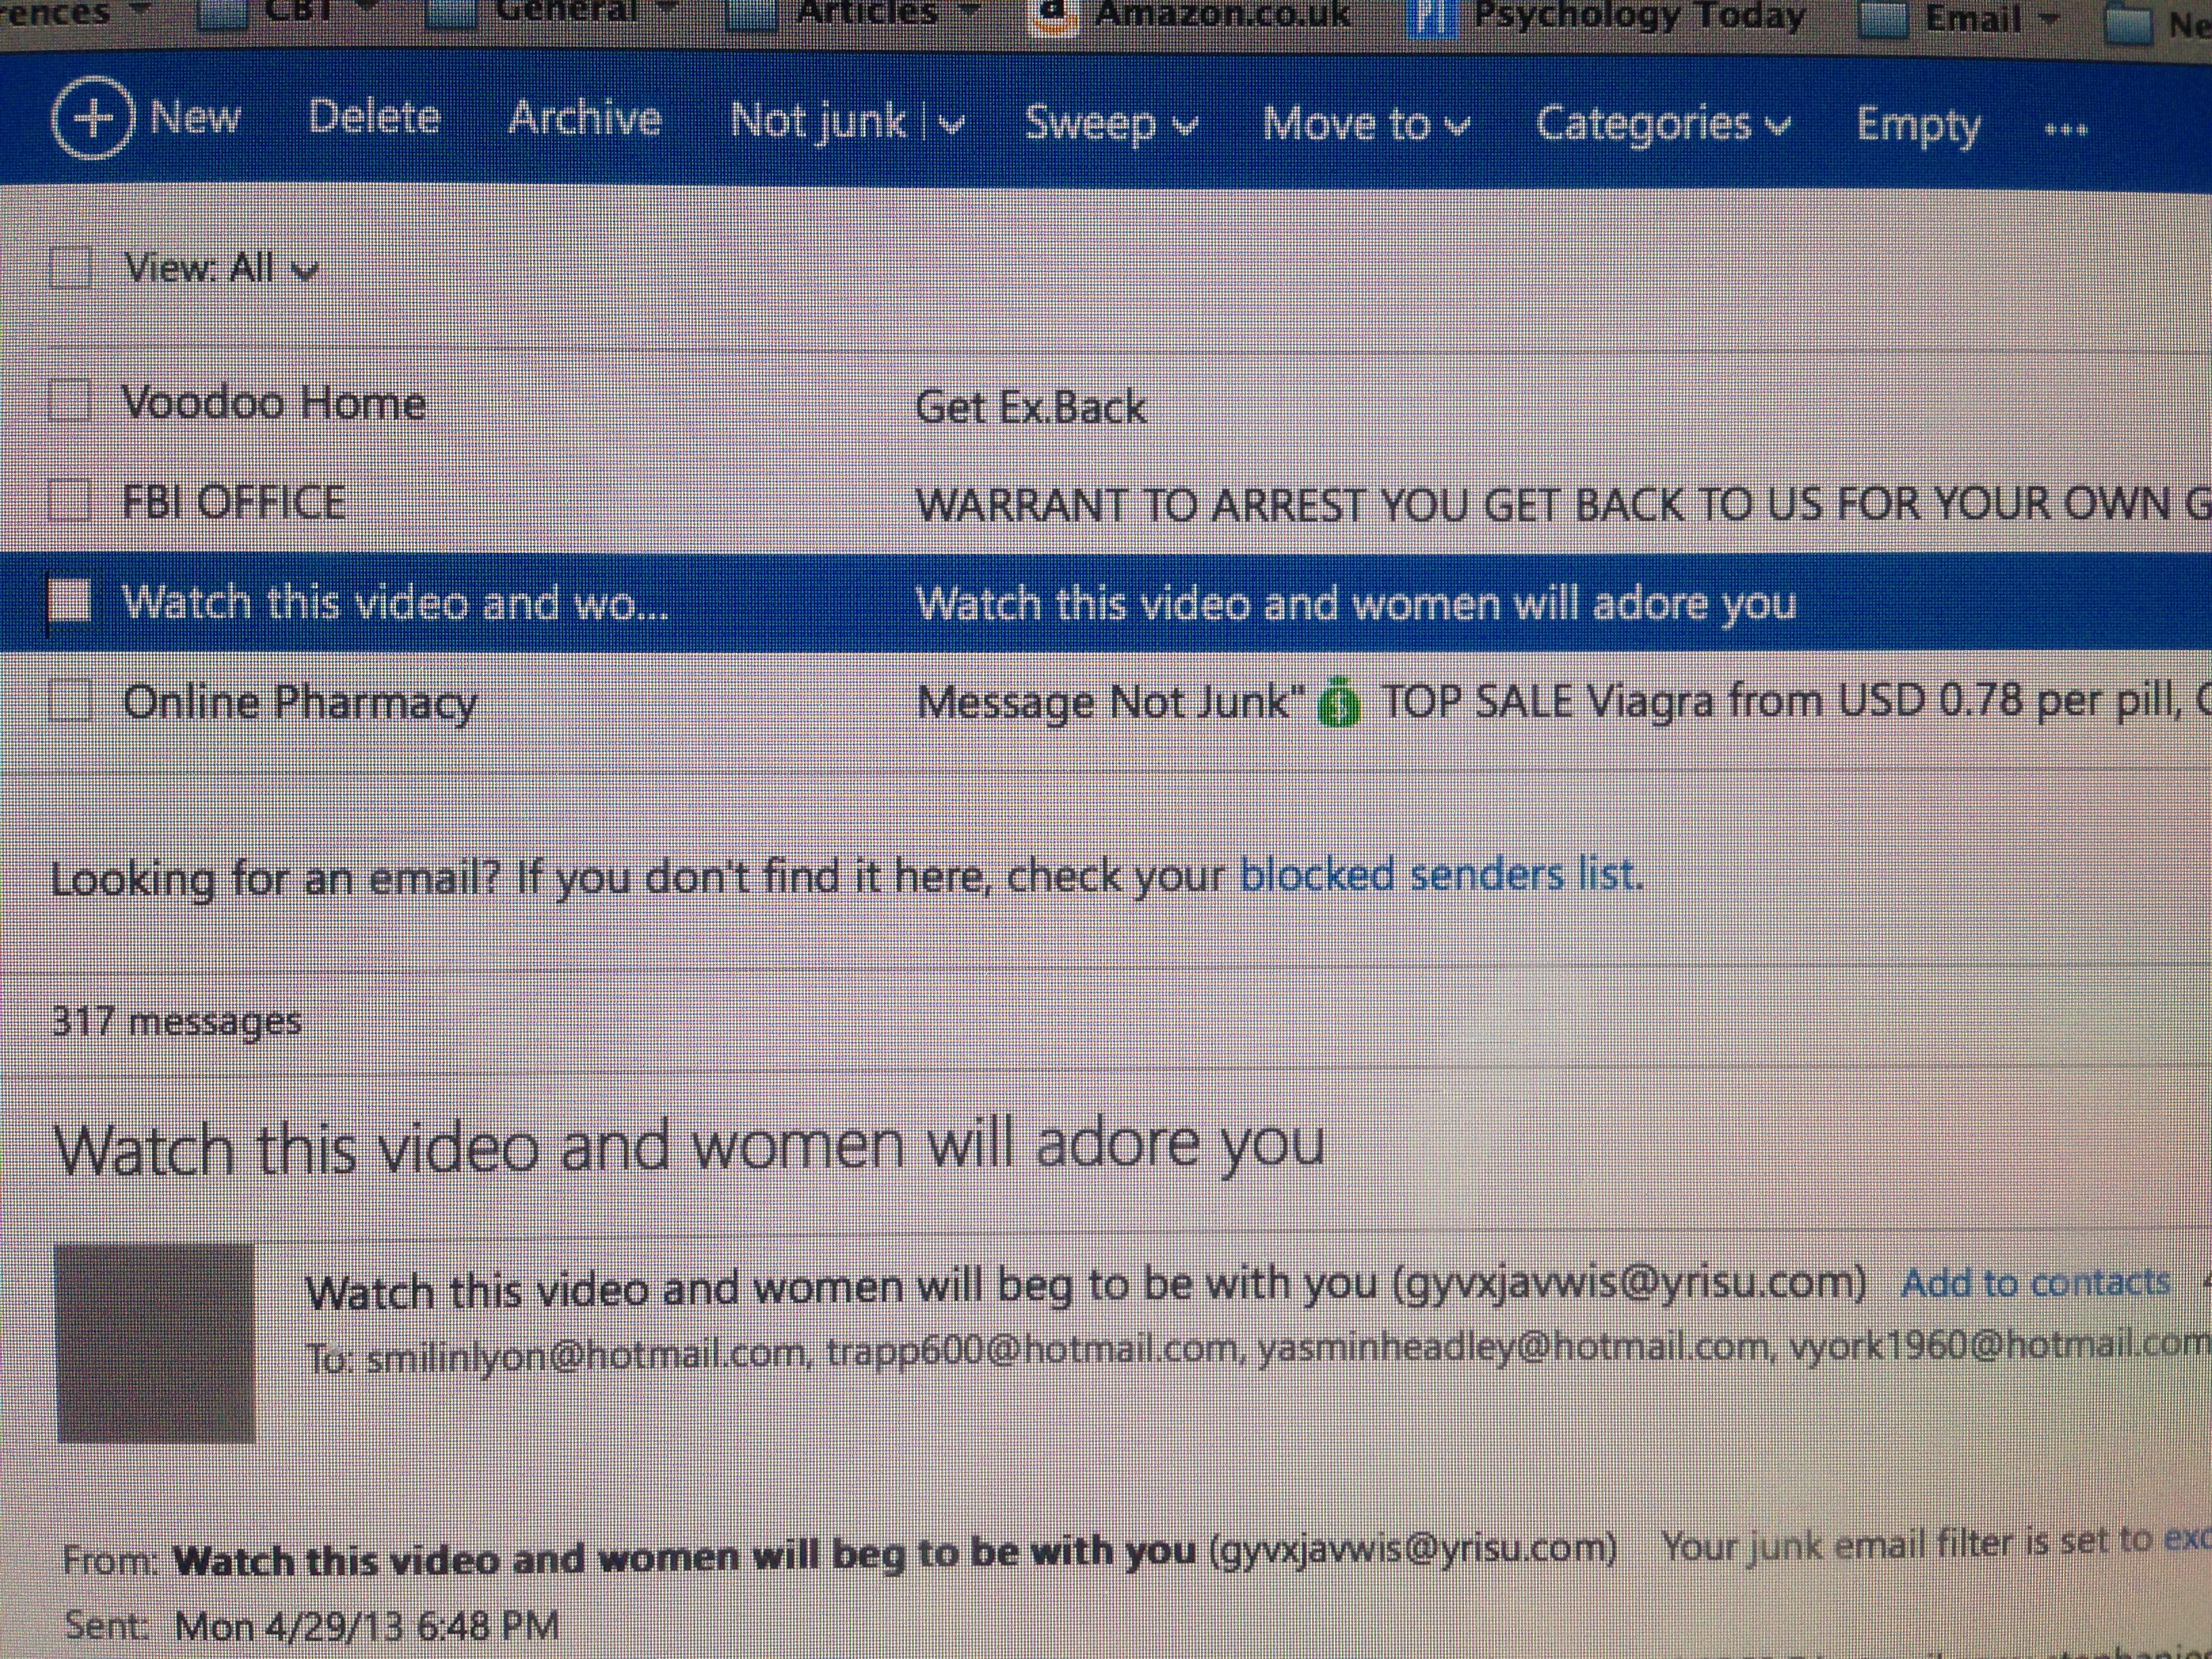Click the New plus-circle icon
2212x1659 pixels.
click(92, 118)
